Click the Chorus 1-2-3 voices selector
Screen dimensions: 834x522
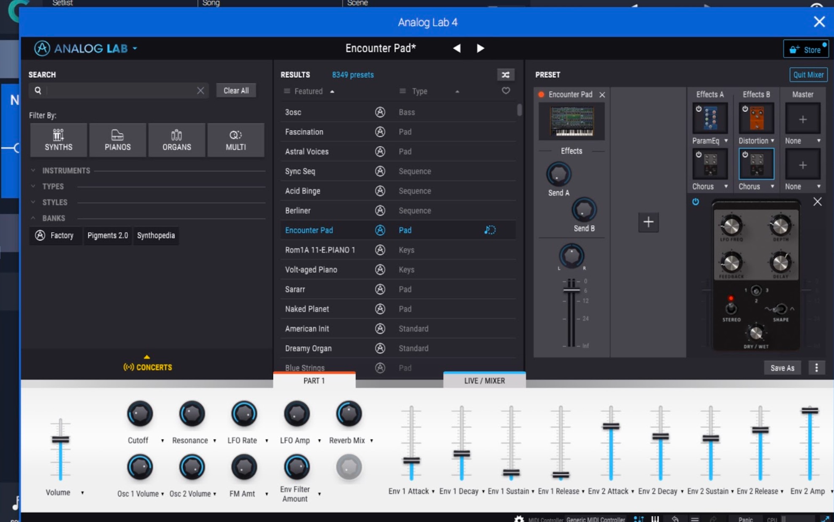tap(756, 291)
